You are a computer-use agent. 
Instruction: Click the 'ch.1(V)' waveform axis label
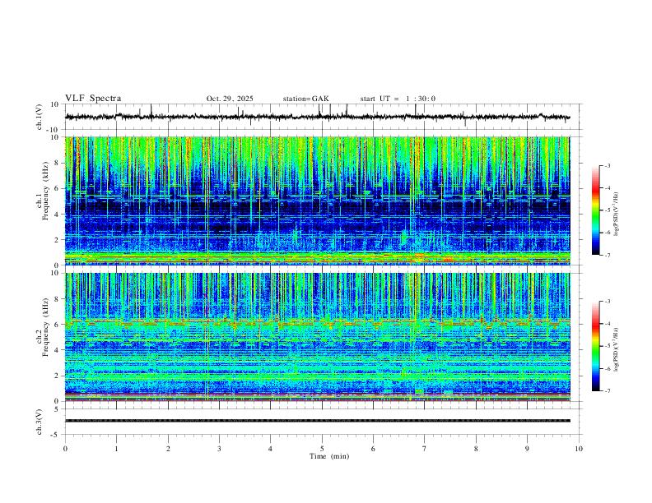(39, 117)
